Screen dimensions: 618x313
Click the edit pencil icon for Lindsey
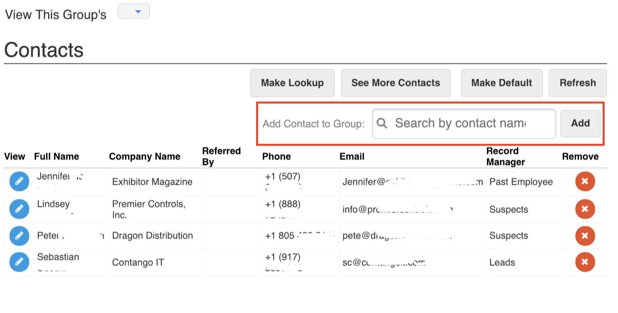pos(19,209)
